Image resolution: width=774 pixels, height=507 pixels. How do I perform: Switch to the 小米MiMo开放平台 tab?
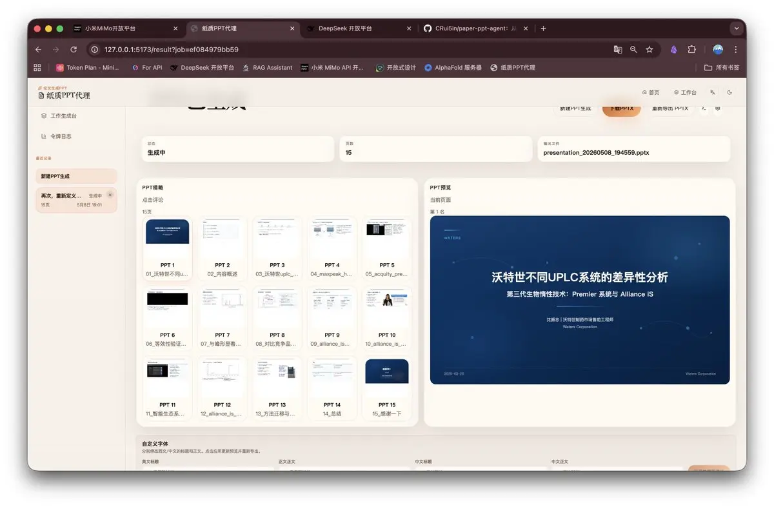pos(125,28)
